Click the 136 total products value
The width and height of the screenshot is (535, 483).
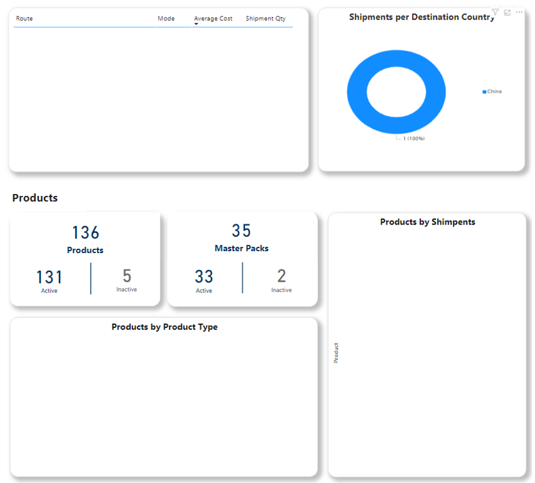(x=86, y=232)
